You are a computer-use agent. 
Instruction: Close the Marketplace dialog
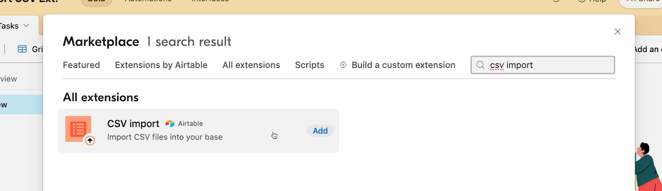(x=618, y=32)
